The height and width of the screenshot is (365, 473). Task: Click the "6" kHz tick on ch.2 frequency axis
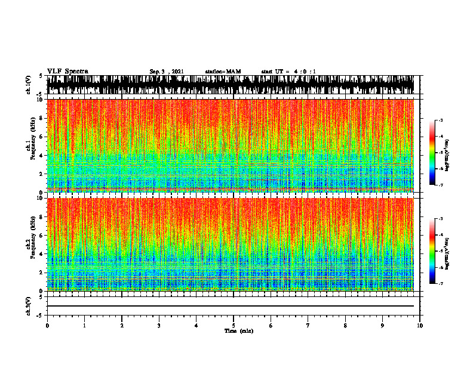point(42,236)
